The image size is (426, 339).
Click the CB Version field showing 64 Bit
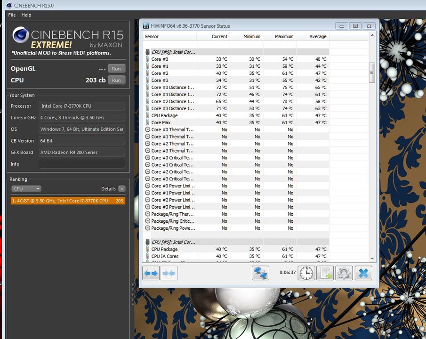point(82,141)
